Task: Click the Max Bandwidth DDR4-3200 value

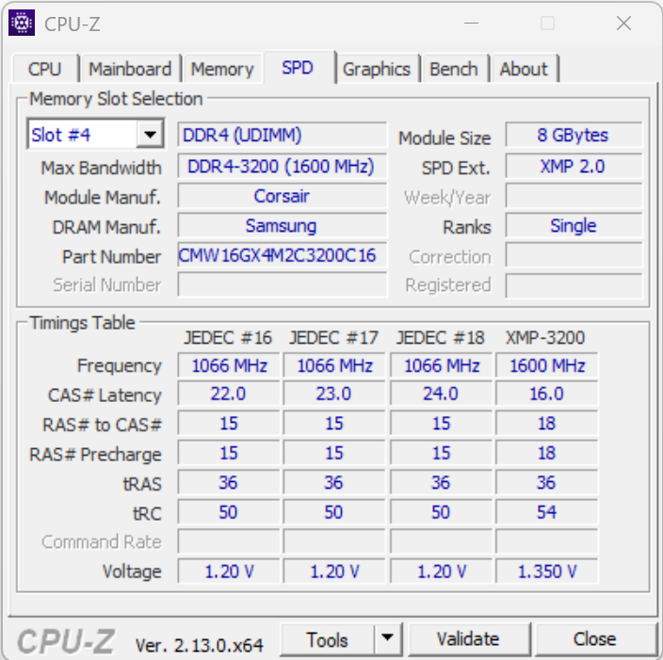Action: (x=282, y=166)
